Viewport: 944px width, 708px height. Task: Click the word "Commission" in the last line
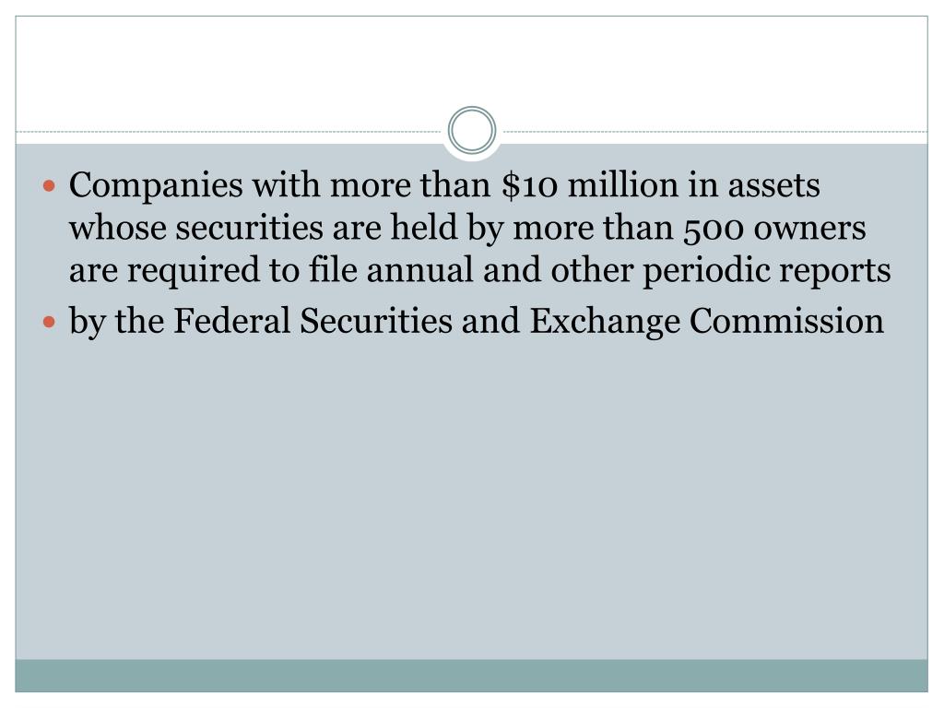(787, 320)
